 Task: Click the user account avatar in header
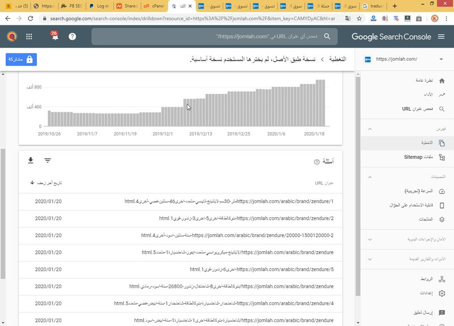click(12, 36)
